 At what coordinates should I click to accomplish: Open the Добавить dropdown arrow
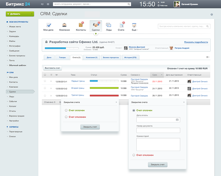coord(32,14)
